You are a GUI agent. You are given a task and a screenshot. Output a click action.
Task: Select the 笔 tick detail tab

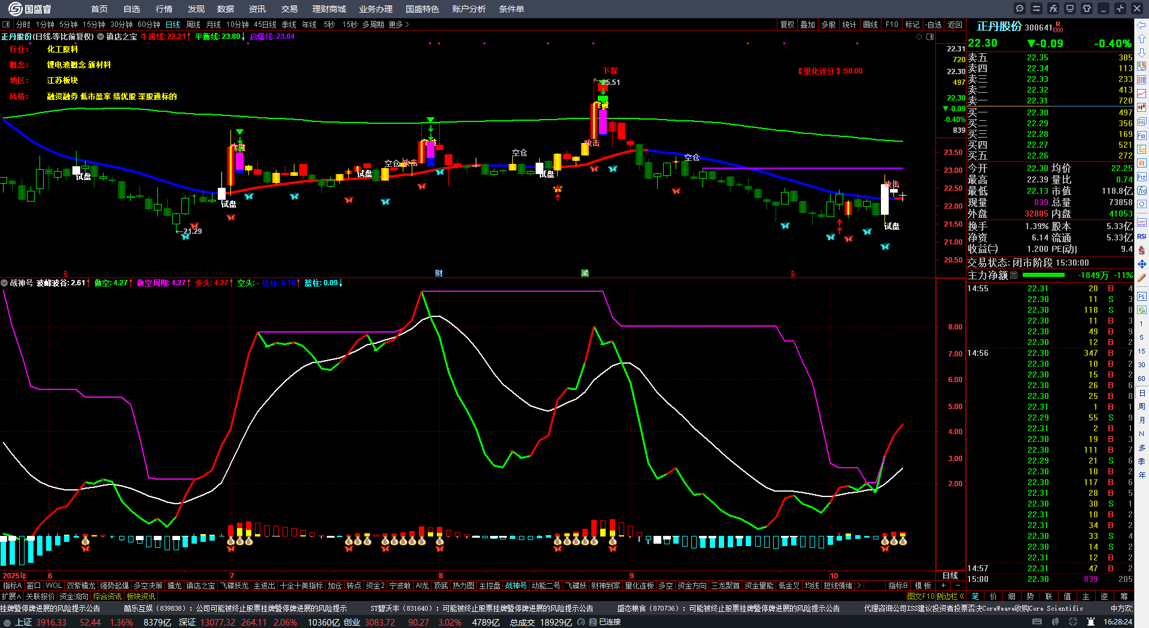pos(975,596)
